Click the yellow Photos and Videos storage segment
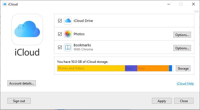 coord(91,68)
